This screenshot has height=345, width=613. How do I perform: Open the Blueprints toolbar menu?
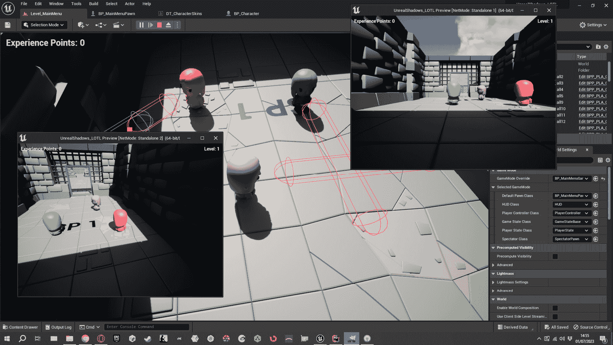pos(101,25)
